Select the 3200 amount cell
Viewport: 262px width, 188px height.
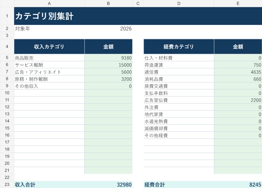(108, 79)
